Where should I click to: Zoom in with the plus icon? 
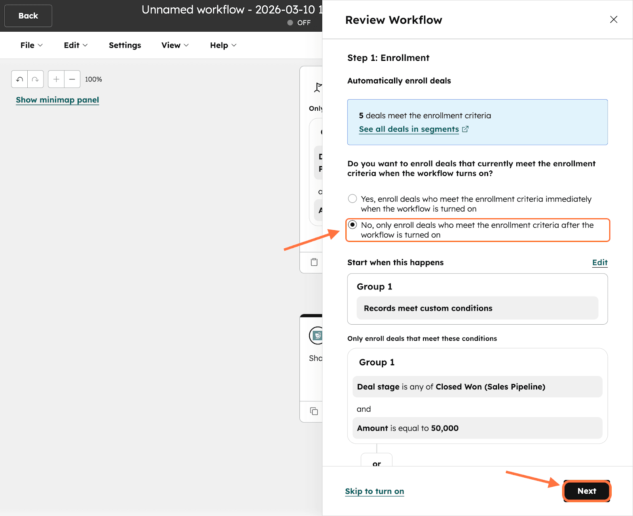[56, 79]
